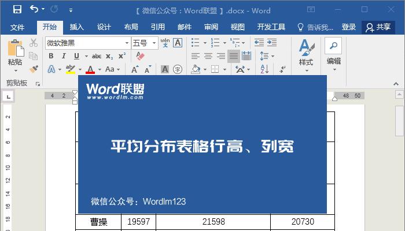Screen dimensions: 405x231
Task: Center align the text
Action: point(208,56)
